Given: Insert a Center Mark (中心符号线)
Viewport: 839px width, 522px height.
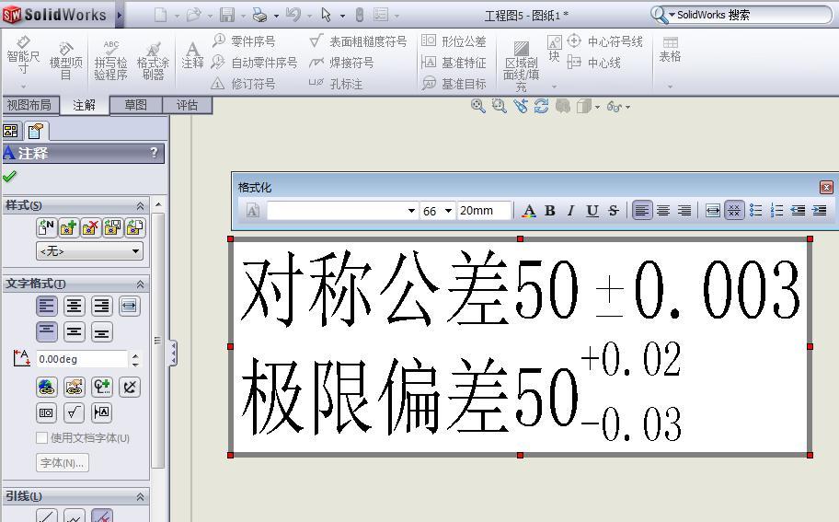Looking at the screenshot, I should pos(605,41).
